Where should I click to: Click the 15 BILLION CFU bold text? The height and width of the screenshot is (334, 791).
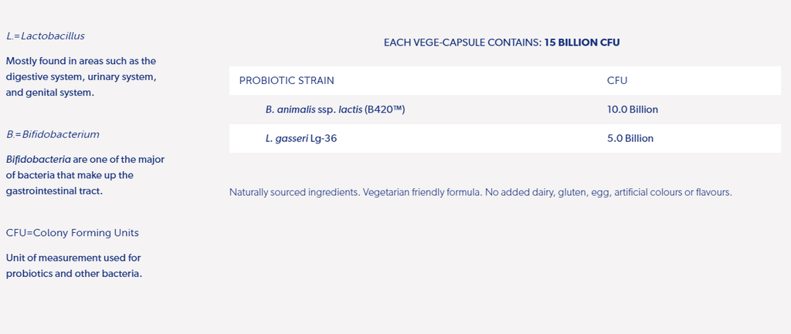click(x=582, y=43)
